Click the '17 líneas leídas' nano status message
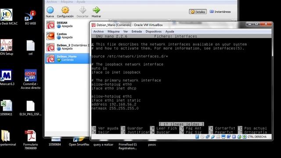This screenshot has width=281, height=158. (x=181, y=124)
